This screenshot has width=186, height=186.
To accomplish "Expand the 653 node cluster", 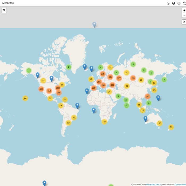I will tap(41, 89).
